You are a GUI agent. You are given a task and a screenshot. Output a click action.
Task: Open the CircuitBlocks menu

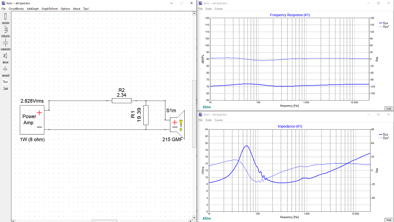(x=16, y=8)
